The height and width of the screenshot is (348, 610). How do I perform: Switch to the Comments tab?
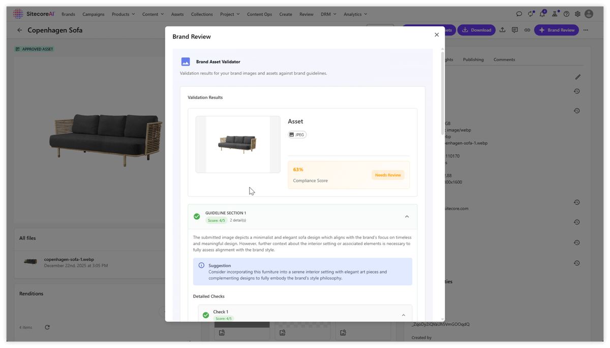click(x=504, y=59)
